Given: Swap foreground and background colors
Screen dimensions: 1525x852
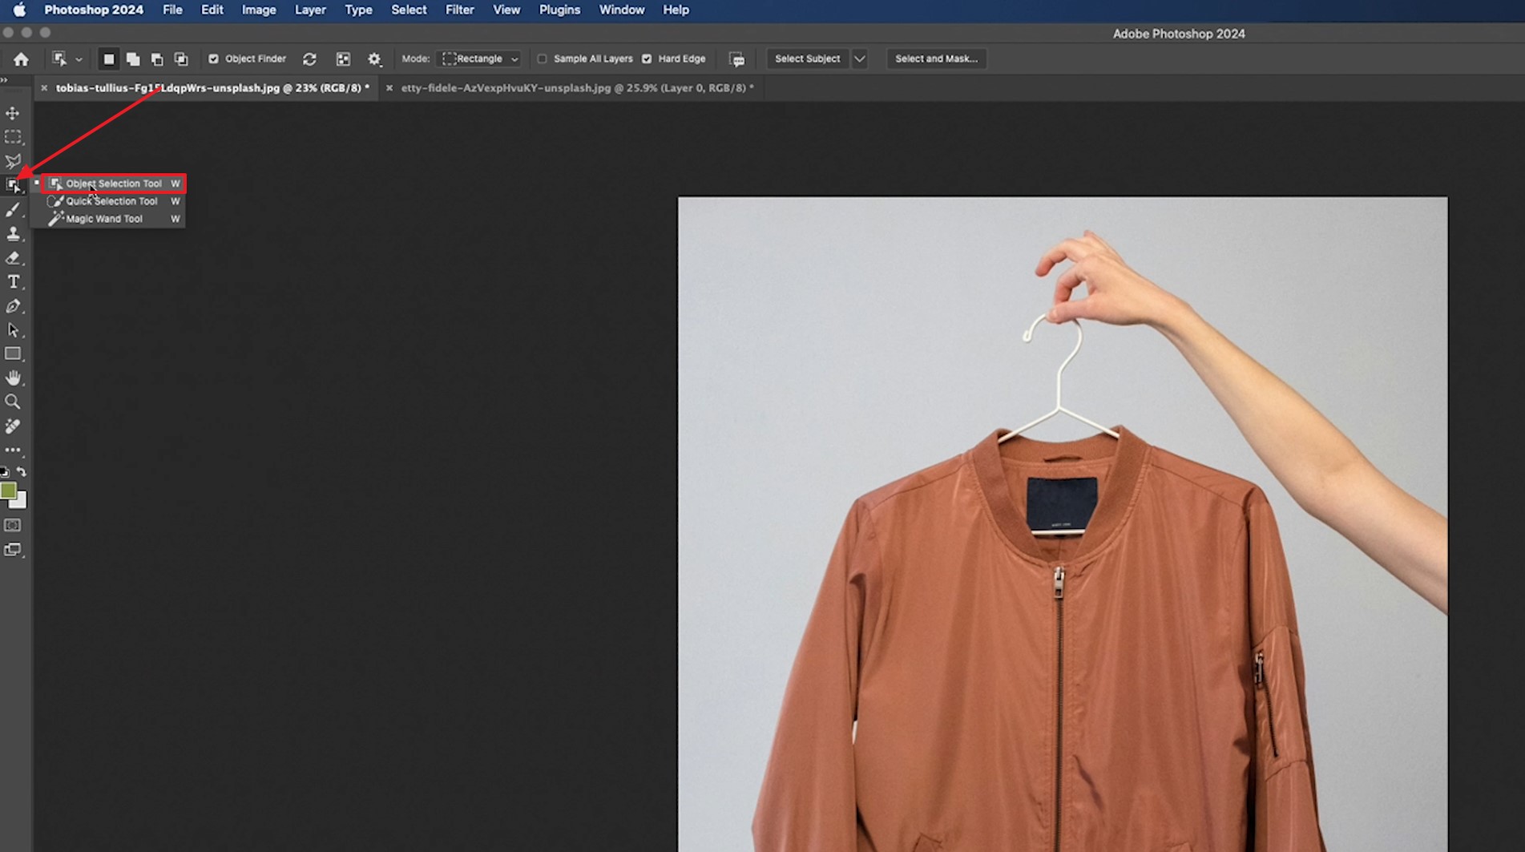Looking at the screenshot, I should [x=22, y=472].
